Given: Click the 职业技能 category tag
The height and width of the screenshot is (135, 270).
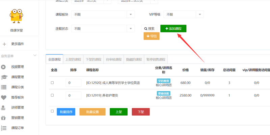Looking at the screenshot, I should coord(164,93).
